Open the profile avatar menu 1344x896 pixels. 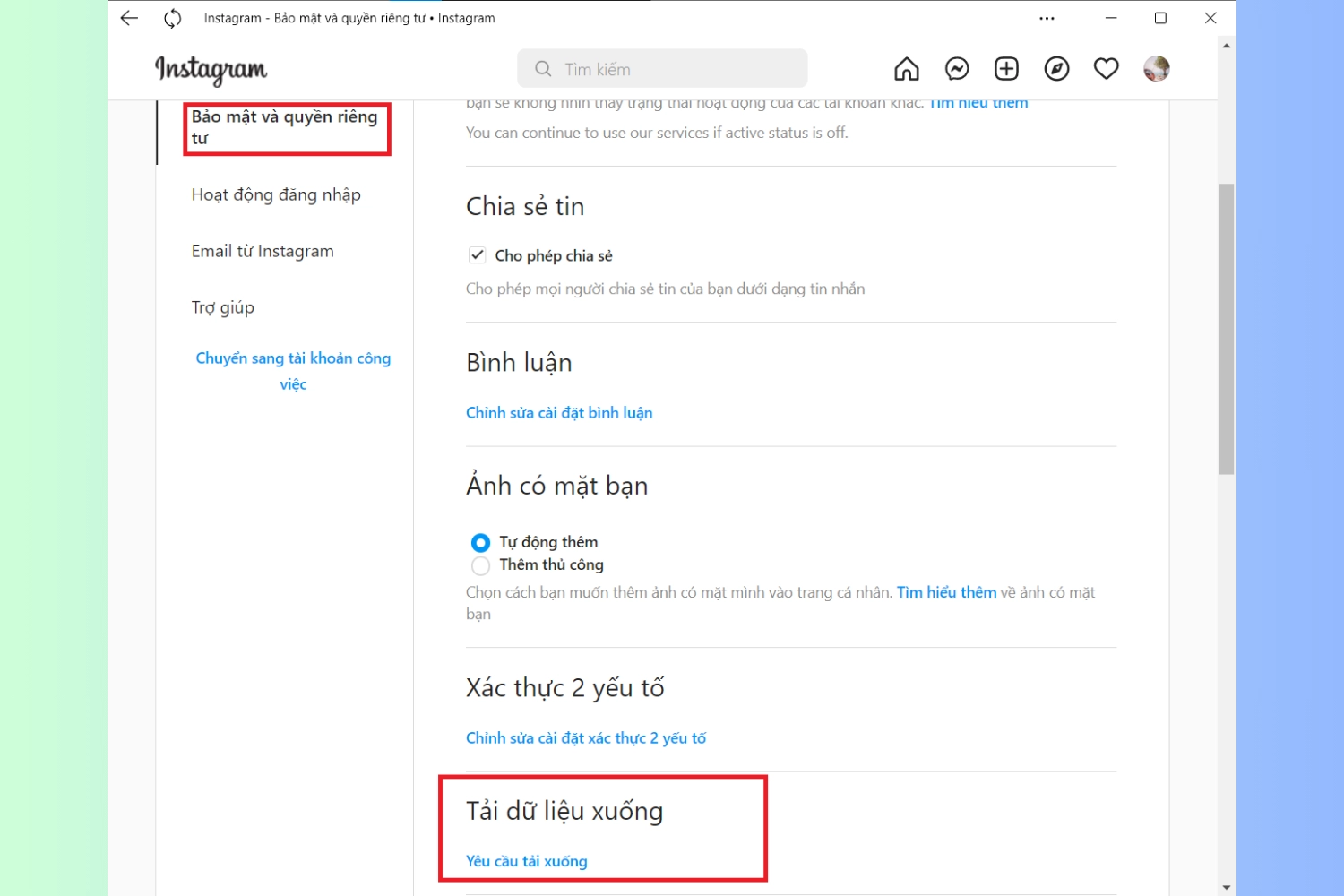coord(1157,69)
